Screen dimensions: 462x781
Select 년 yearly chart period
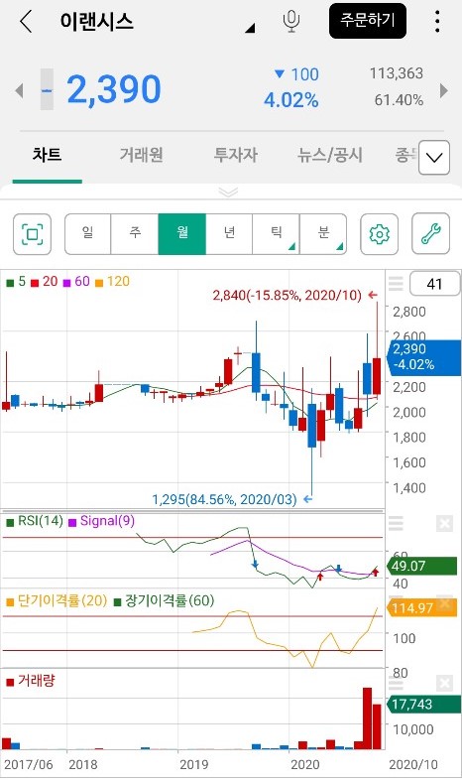click(x=229, y=233)
